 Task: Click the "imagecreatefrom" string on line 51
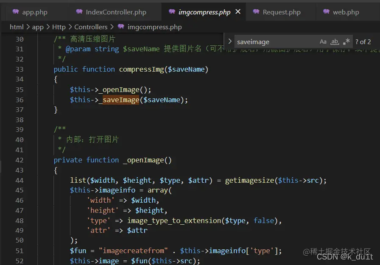pos(133,251)
